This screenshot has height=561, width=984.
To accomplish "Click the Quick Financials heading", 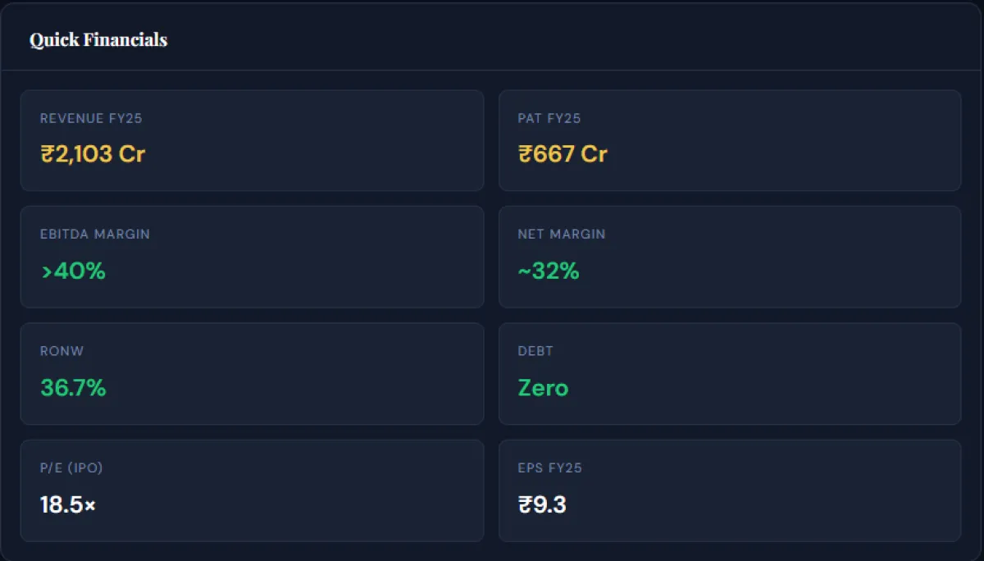I will click(x=98, y=40).
